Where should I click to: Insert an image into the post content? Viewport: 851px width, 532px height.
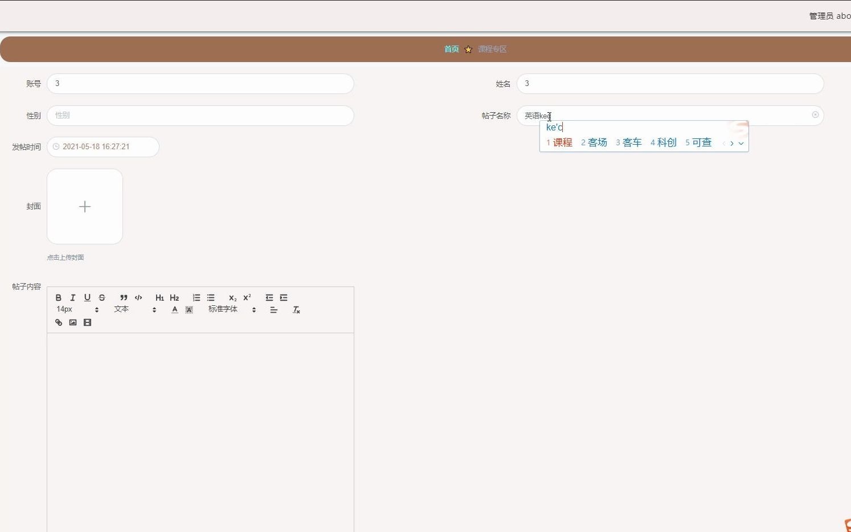coord(73,322)
